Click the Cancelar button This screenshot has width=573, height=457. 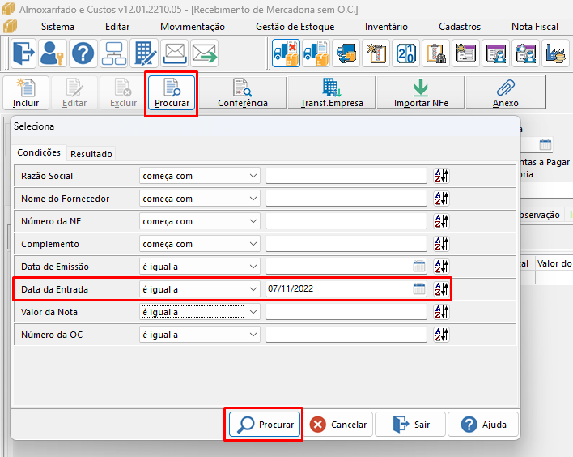point(338,425)
